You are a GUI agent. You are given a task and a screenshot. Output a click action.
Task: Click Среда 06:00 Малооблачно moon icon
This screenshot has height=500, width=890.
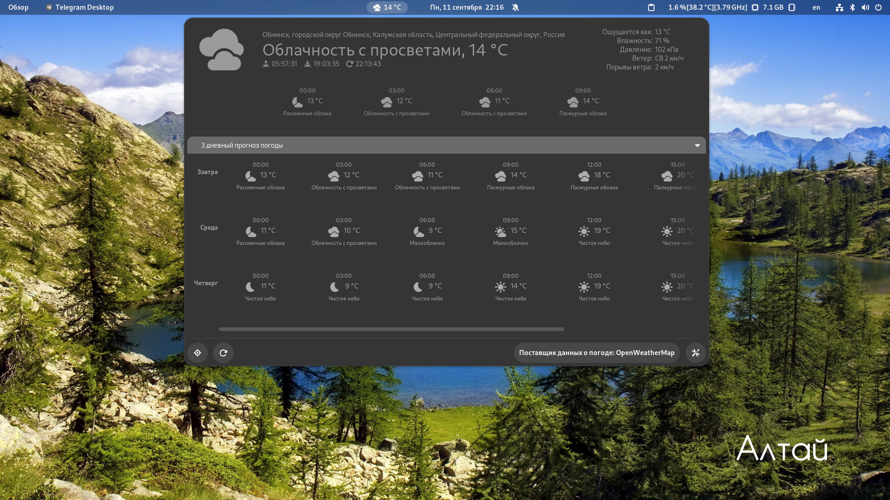click(419, 231)
